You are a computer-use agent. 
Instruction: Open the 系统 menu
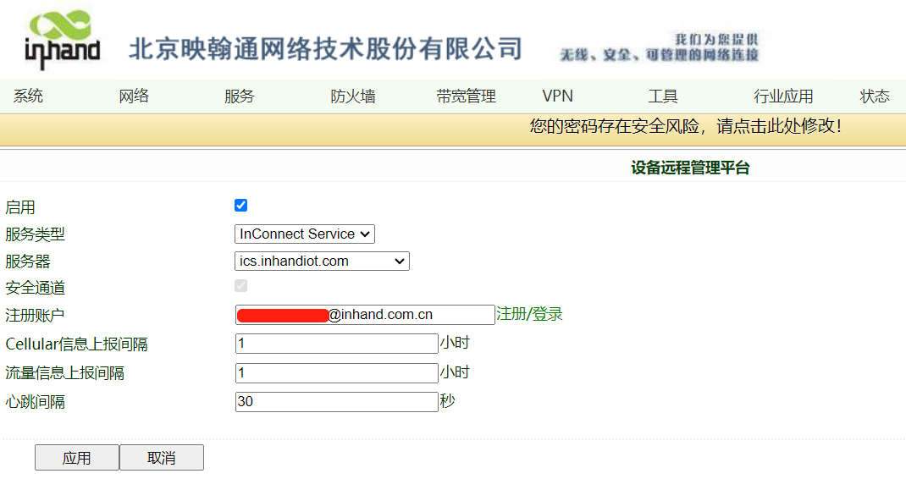28,96
